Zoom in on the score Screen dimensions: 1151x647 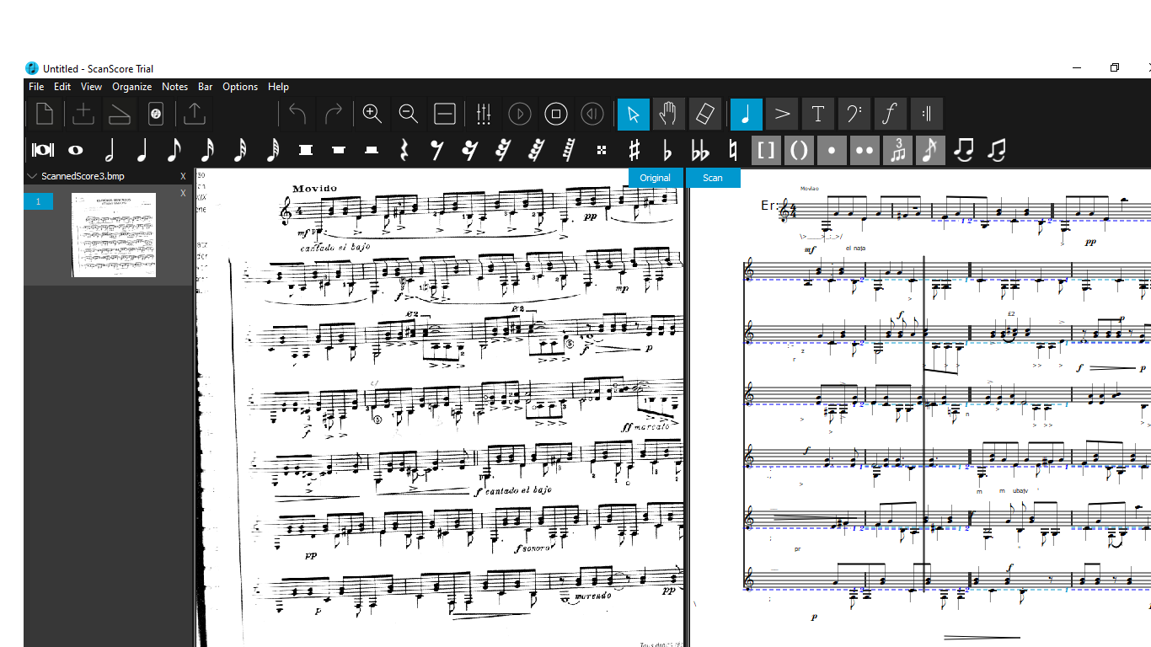[372, 114]
